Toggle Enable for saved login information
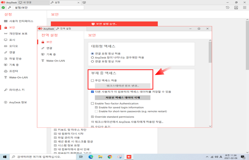This screenshot has width=249, height=160. [96, 107]
